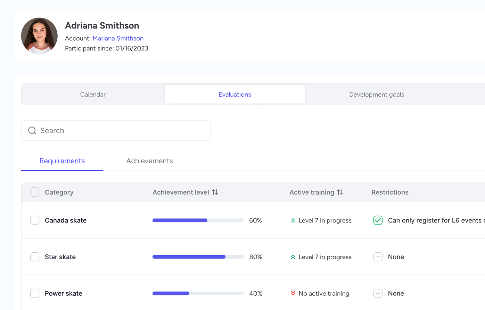Screen dimensions: 485x310
Task: Click the restriction dash box in Power skate row
Action: point(378,293)
